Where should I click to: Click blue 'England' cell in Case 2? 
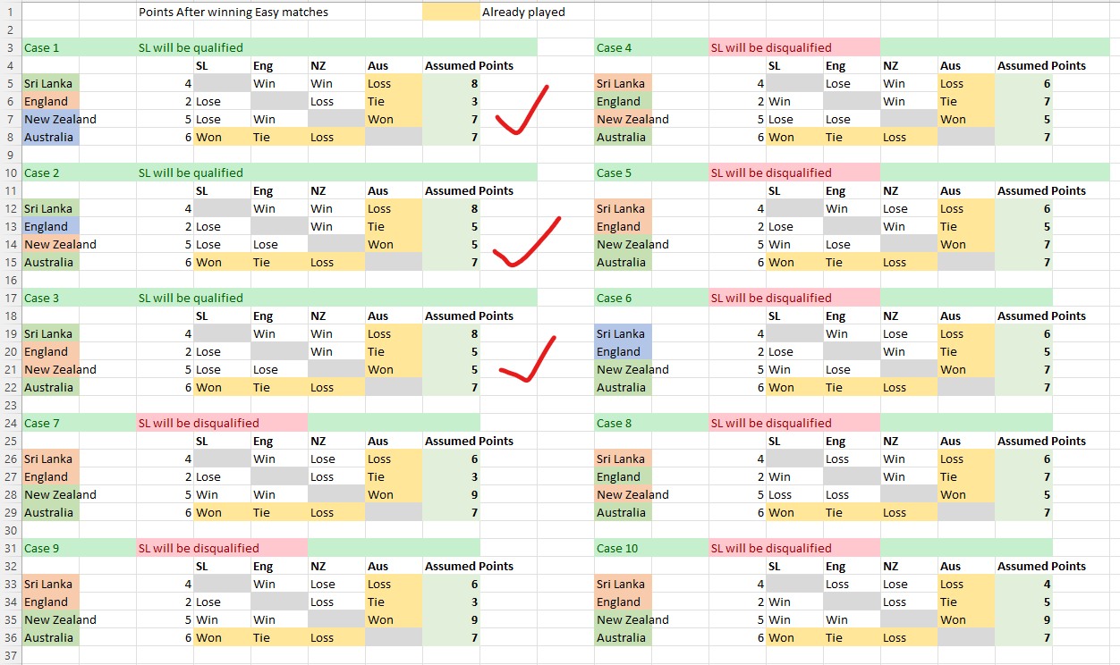coord(51,226)
